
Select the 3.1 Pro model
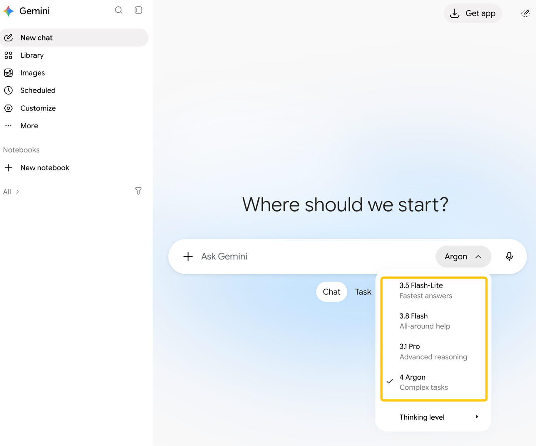click(x=434, y=352)
